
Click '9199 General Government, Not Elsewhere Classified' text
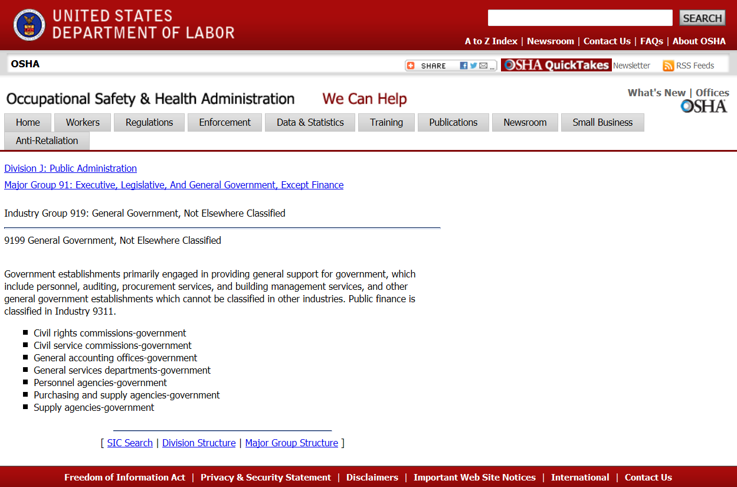tap(113, 240)
